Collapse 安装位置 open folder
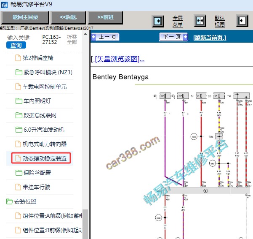This screenshot has width=253, height=239. point(25,201)
